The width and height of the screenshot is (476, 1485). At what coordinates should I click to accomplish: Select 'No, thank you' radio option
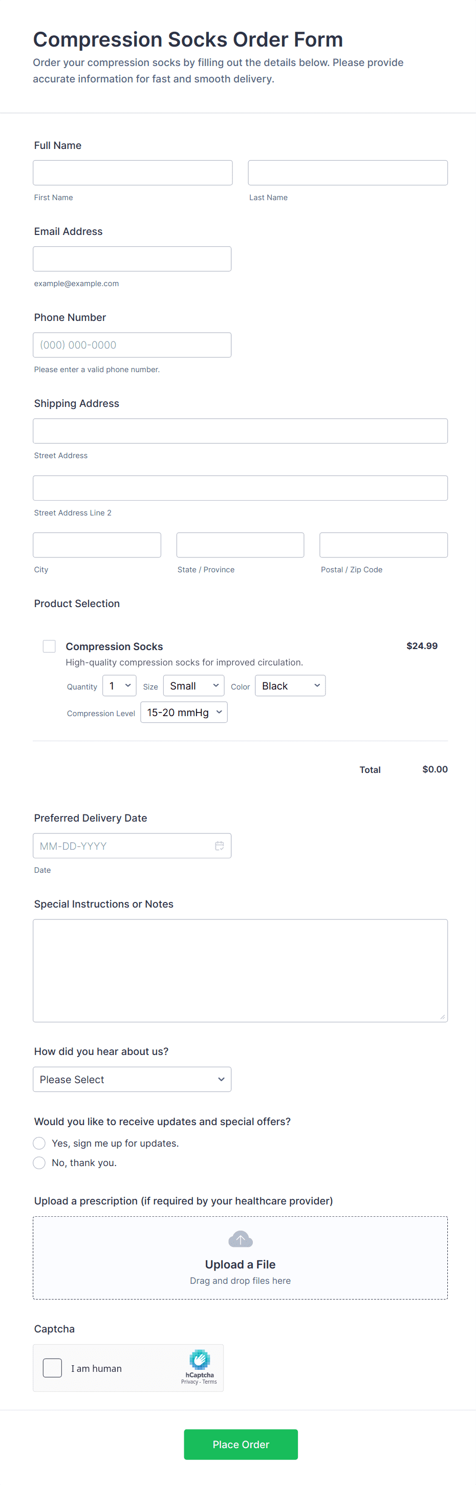pos(39,1163)
